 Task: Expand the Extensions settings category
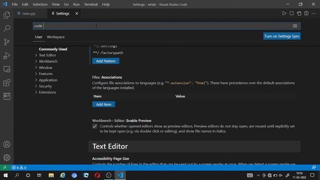tap(45, 92)
